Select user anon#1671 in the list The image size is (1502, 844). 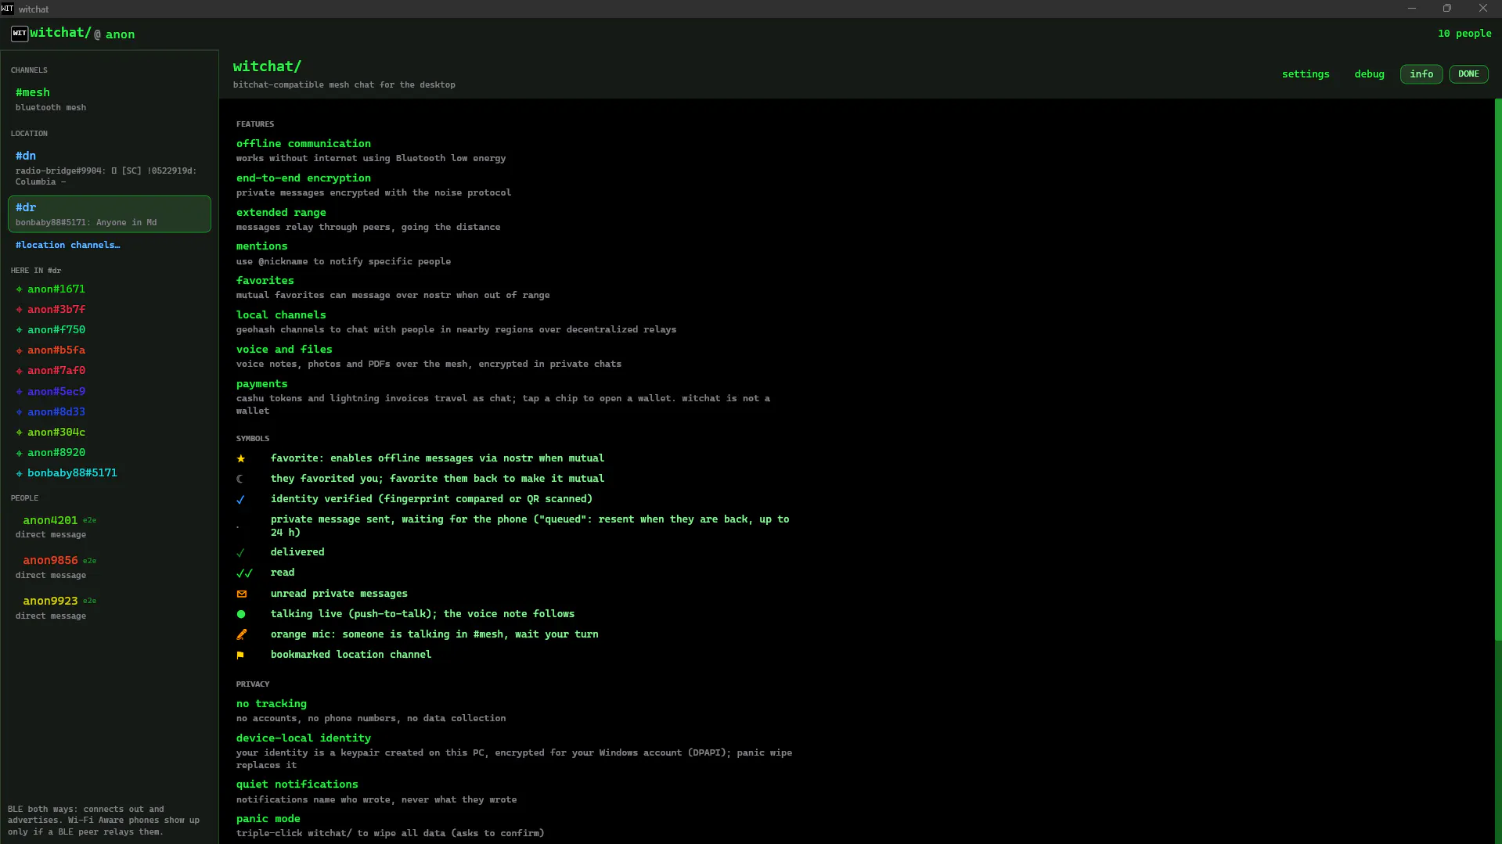coord(56,289)
